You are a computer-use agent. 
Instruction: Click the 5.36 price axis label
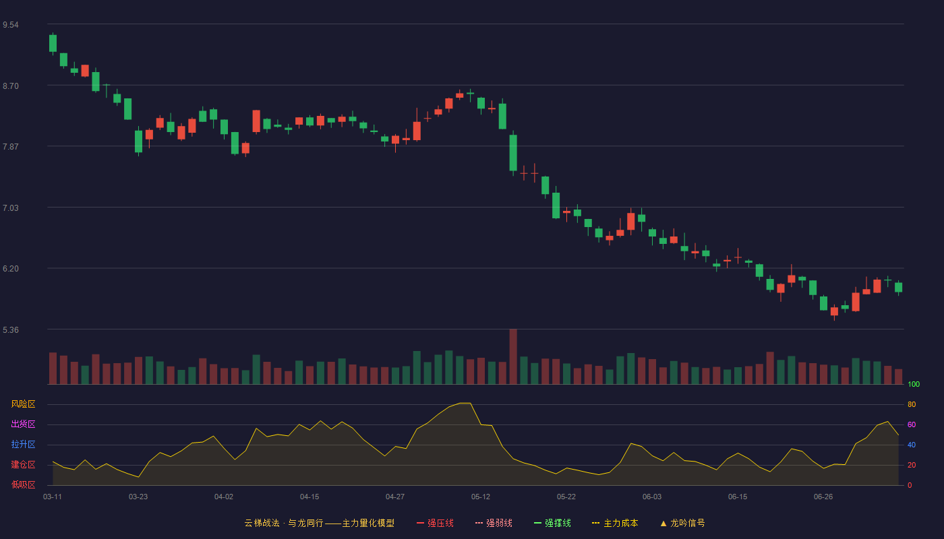click(11, 330)
